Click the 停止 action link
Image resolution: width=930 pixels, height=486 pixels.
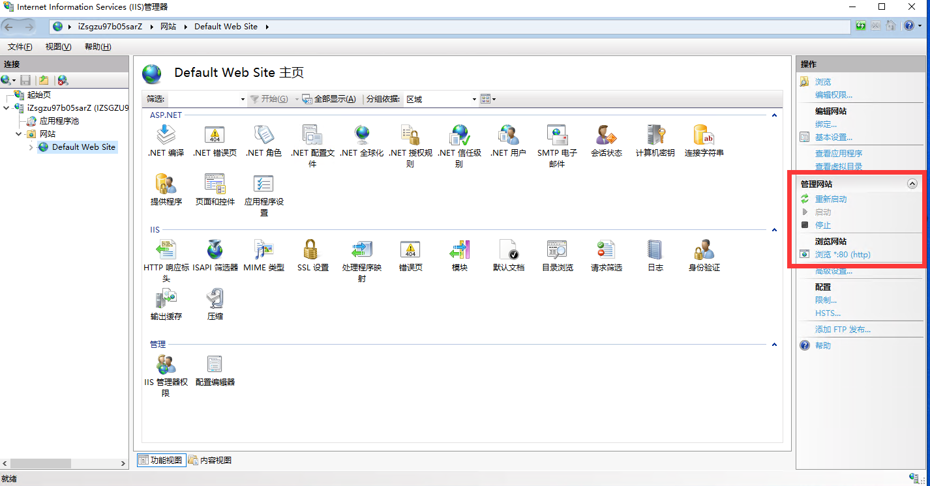(x=823, y=225)
